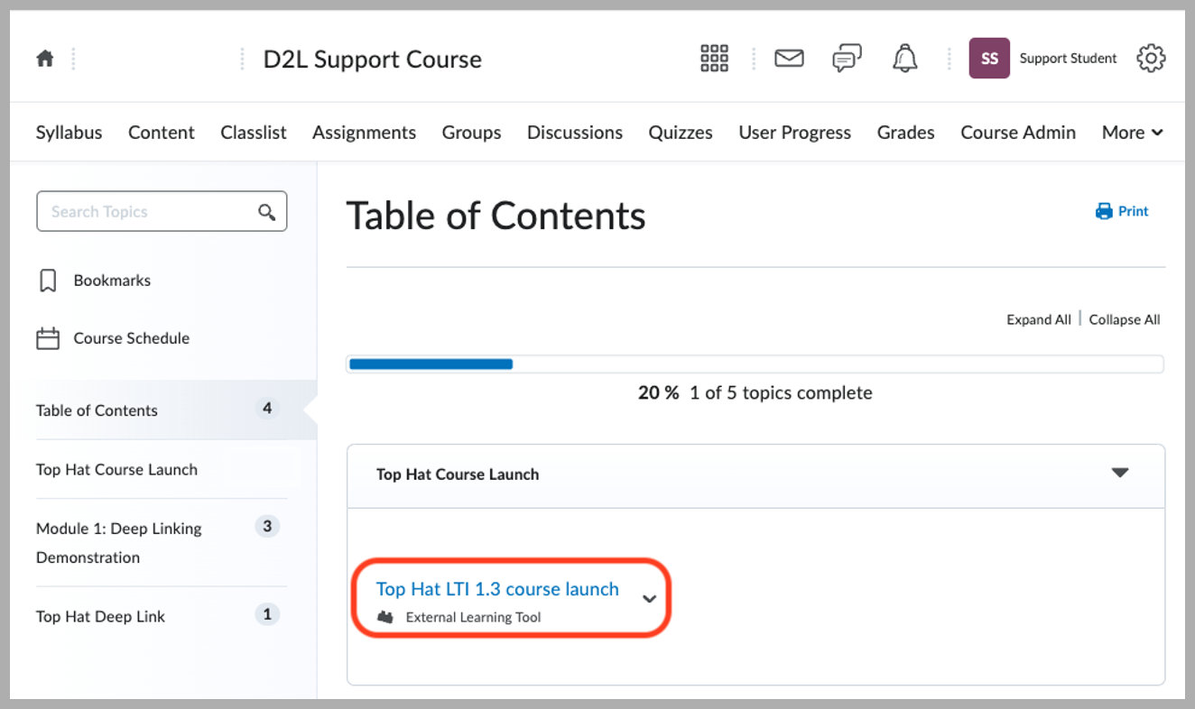Viewport: 1195px width, 709px height.
Task: Click the 4 badge beside Table of Contents
Action: point(267,409)
